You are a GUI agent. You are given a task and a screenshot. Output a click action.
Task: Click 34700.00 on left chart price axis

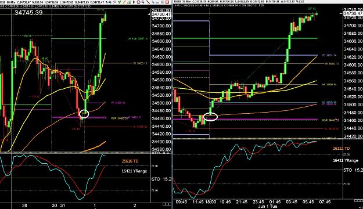[x=161, y=26]
